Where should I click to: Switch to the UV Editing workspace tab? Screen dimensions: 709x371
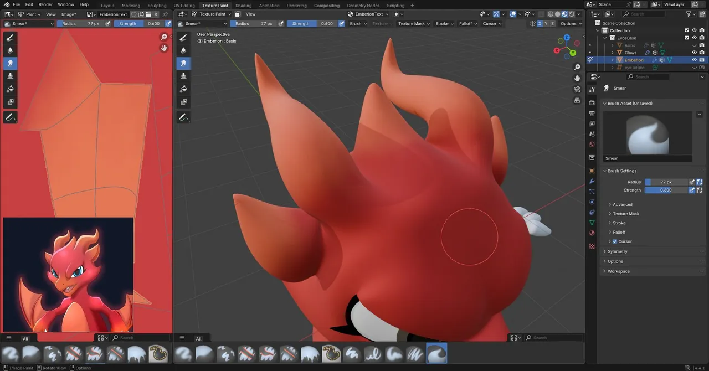(184, 6)
